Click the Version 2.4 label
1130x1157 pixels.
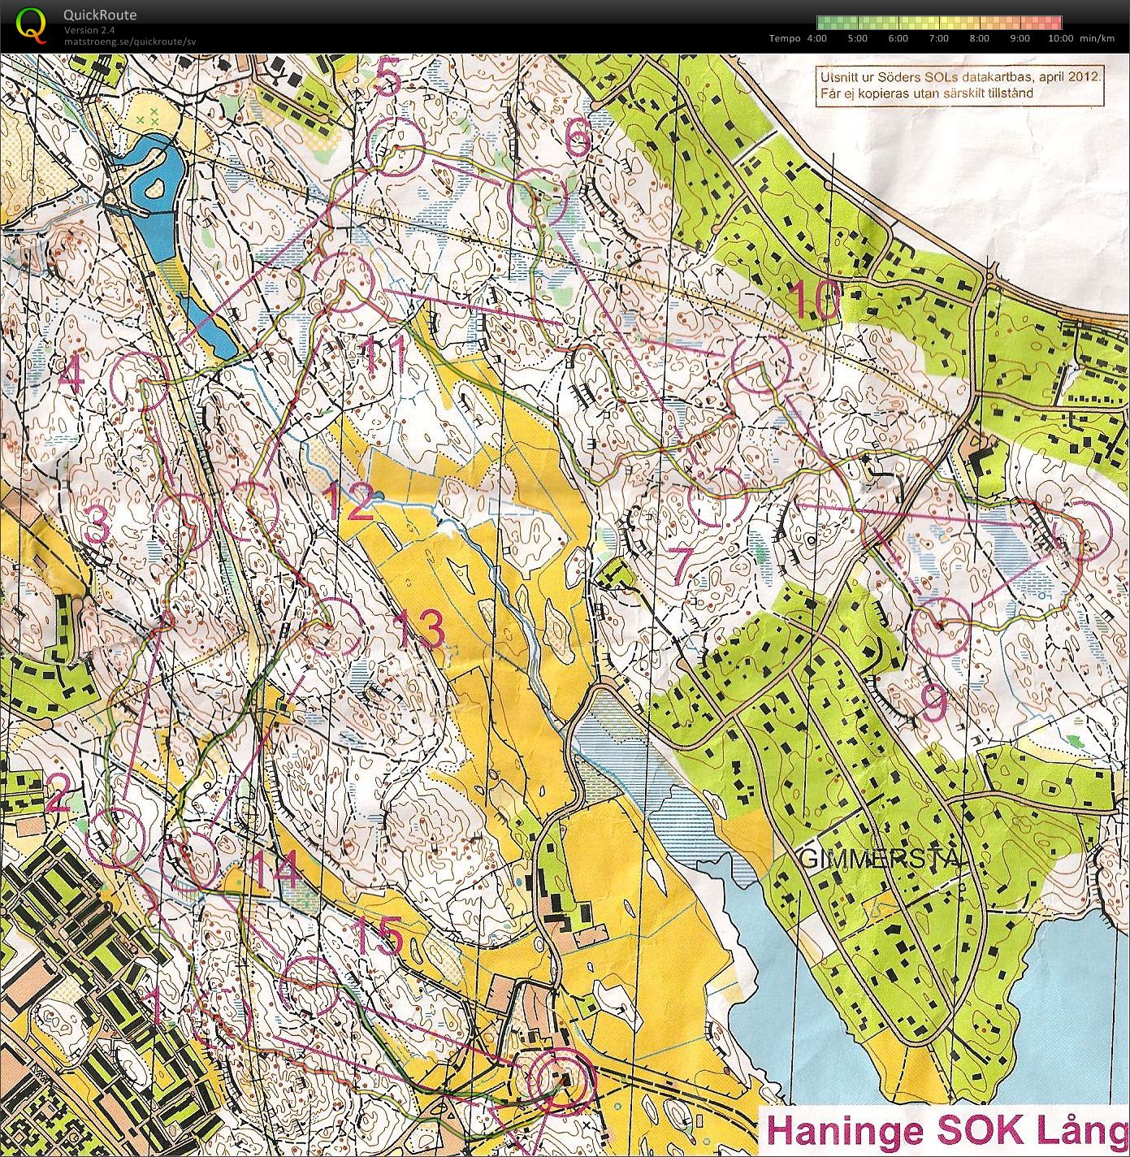pos(89,30)
